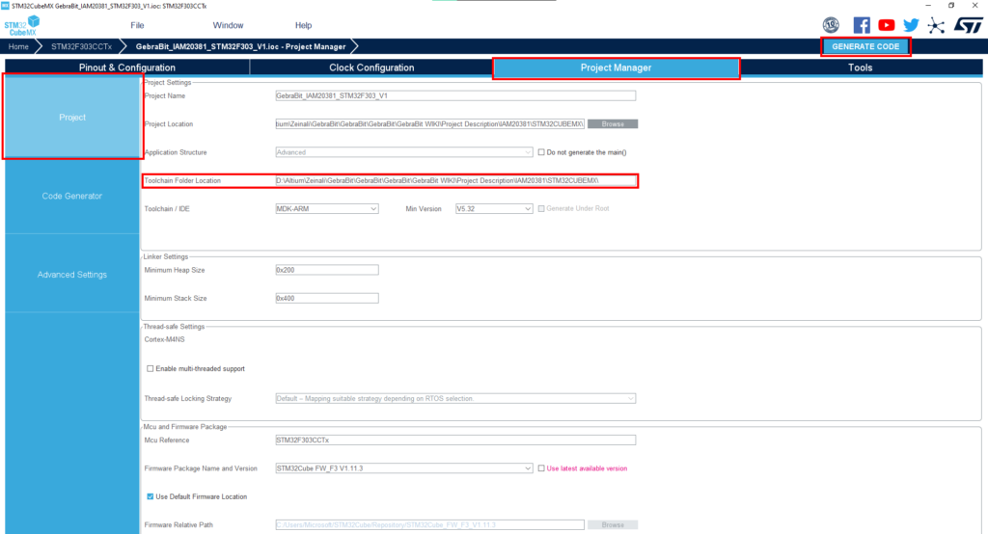
Task: Open the Twitter icon link
Action: click(x=911, y=25)
